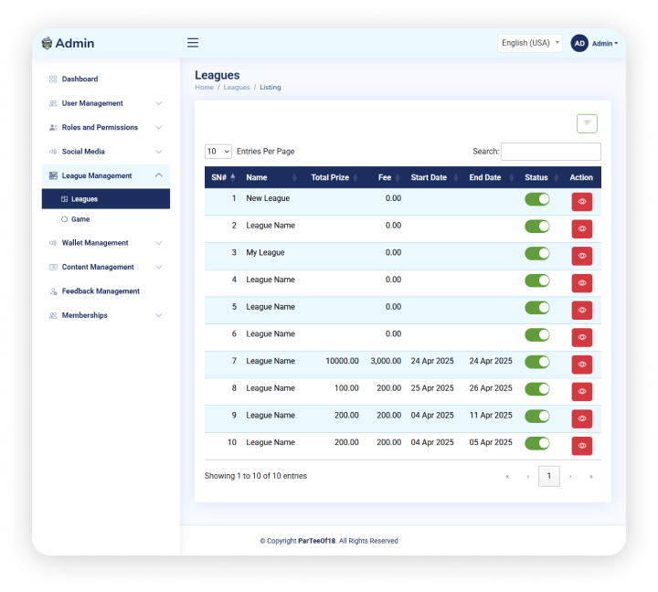Open the Entries Per Page dropdown

coord(218,152)
